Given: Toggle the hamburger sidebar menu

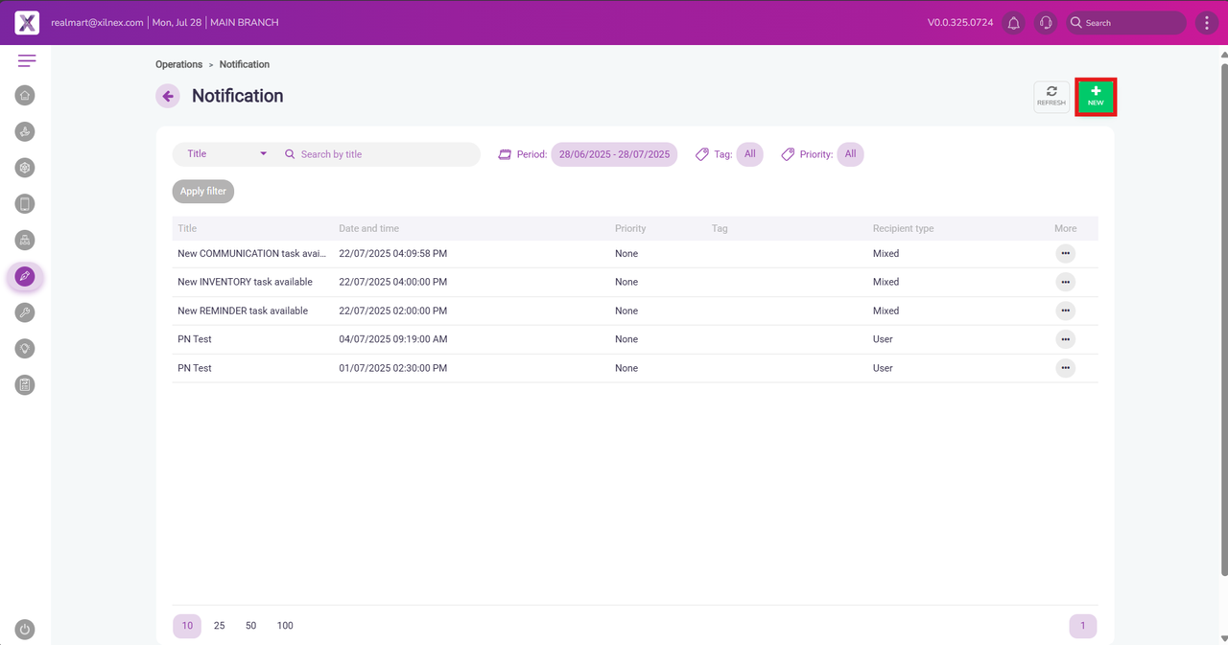Looking at the screenshot, I should (26, 61).
